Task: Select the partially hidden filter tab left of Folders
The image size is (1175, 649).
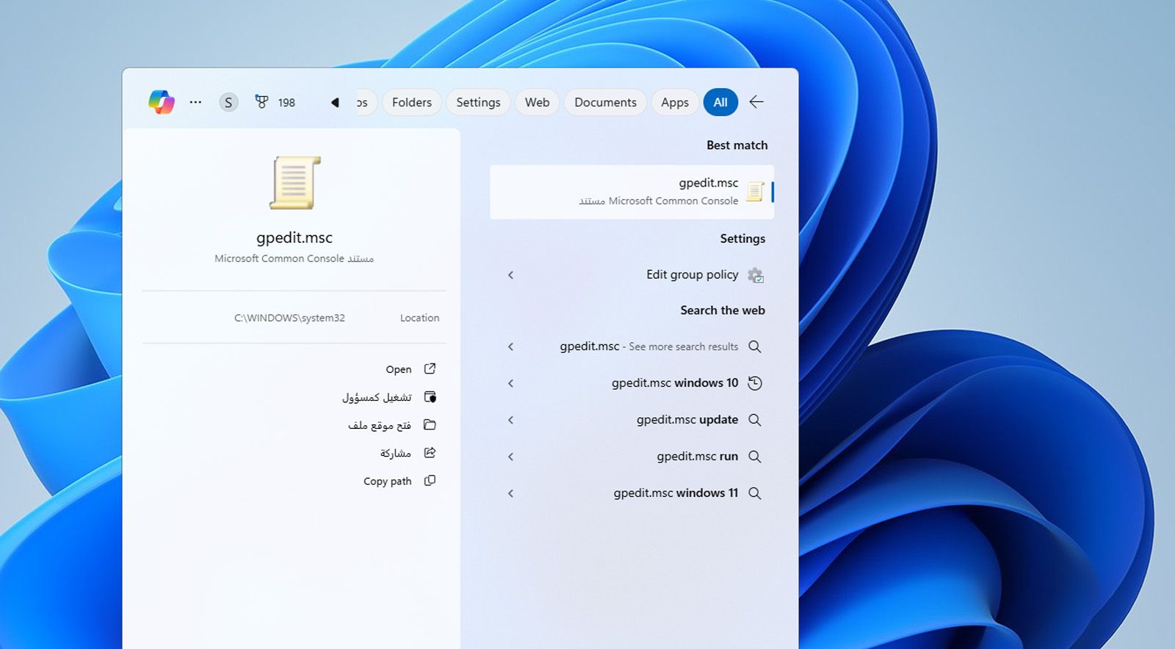Action: 366,102
